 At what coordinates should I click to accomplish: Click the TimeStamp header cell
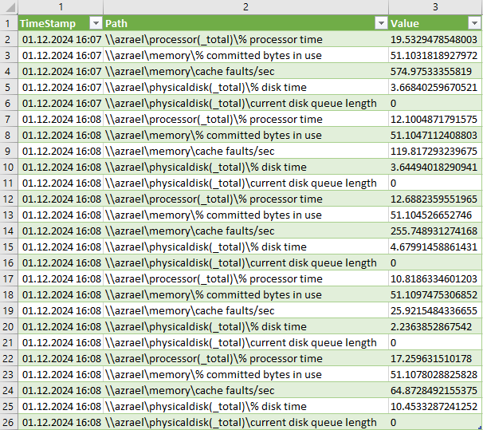[61, 23]
